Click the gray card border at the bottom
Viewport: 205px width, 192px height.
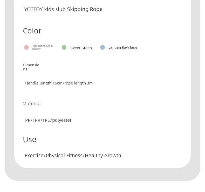click(102, 174)
